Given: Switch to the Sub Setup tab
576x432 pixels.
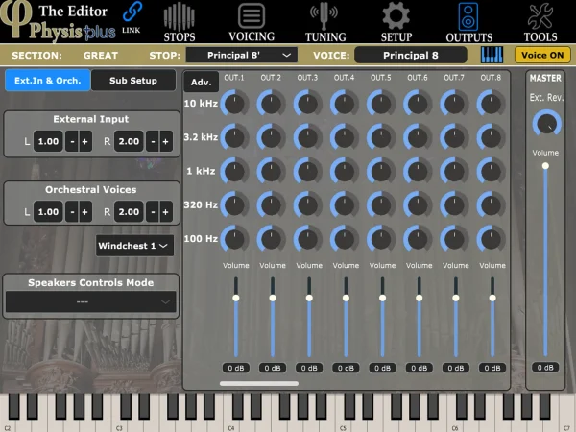Looking at the screenshot, I should pyautogui.click(x=132, y=81).
